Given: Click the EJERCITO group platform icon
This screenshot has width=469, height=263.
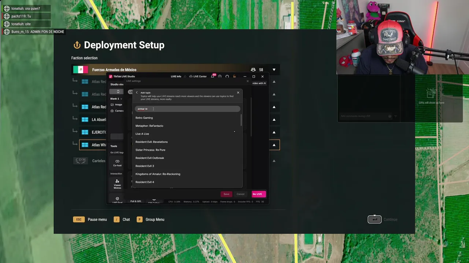Looking at the screenshot, I should point(85,132).
